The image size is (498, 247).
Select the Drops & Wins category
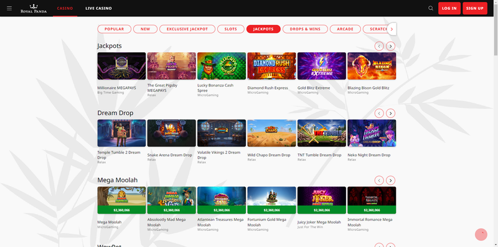click(x=305, y=29)
